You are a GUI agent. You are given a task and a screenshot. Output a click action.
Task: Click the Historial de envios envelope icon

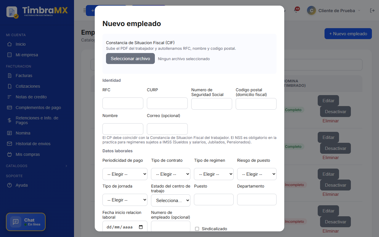tap(9, 144)
